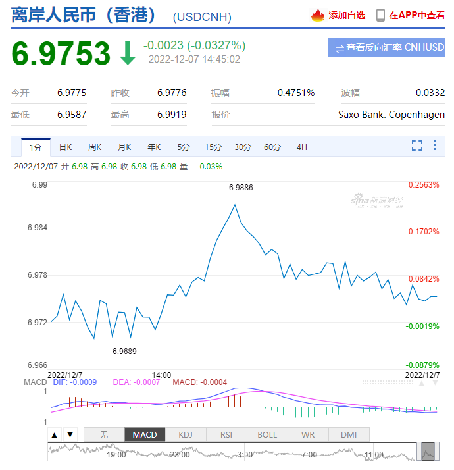This screenshot has width=454, height=470.
Task: Click 查看反向汇率 CNHUSD button
Action: click(x=387, y=47)
